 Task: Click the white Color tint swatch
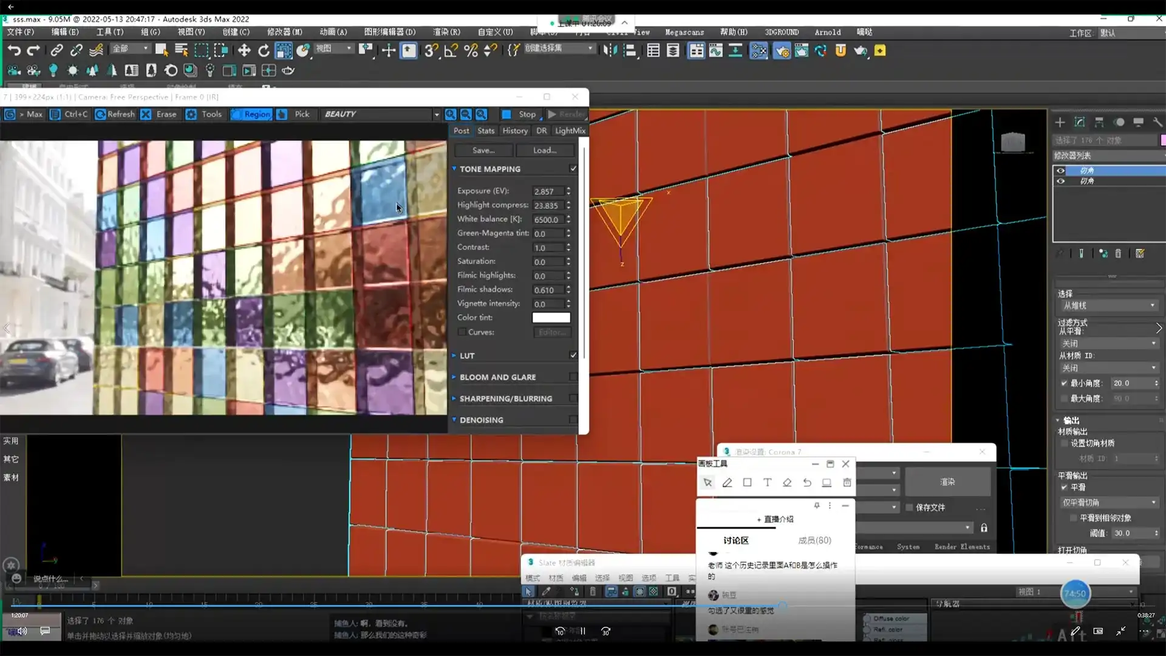tap(551, 318)
